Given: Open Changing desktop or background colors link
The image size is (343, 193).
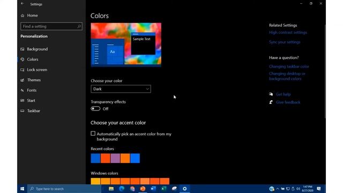Looking at the screenshot, I should 287,76.
